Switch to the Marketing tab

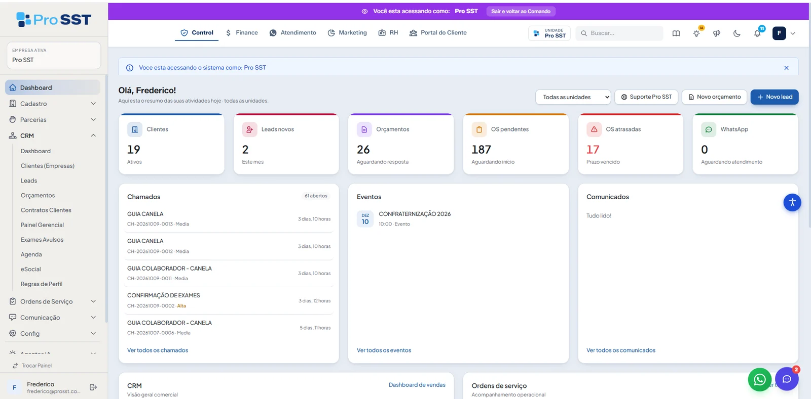(347, 33)
